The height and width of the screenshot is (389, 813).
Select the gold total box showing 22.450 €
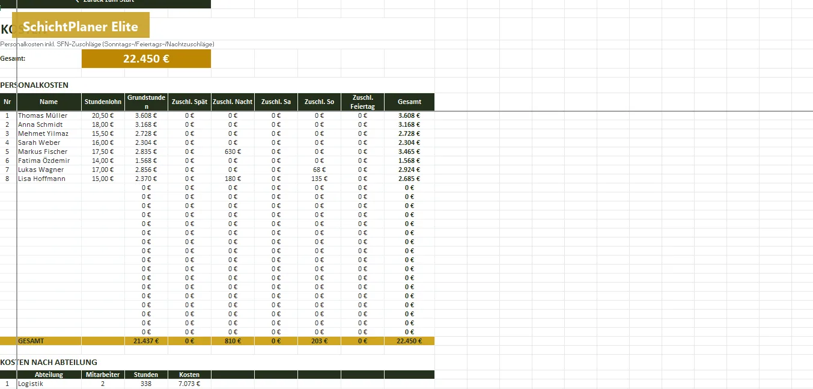(x=146, y=59)
